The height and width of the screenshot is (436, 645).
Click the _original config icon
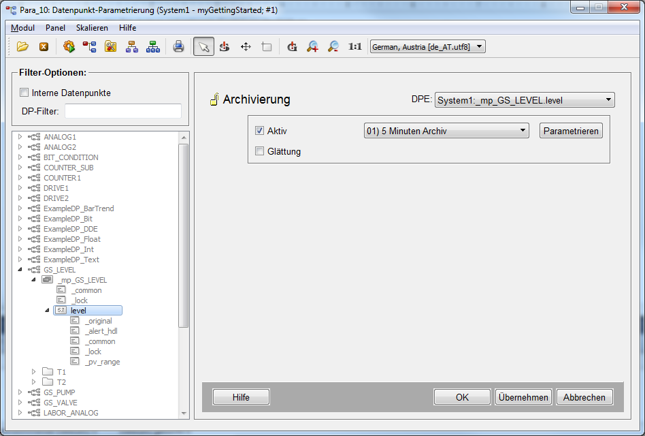coord(74,320)
